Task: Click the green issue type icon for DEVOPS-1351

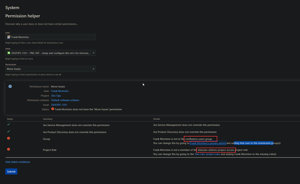Action: [9, 53]
